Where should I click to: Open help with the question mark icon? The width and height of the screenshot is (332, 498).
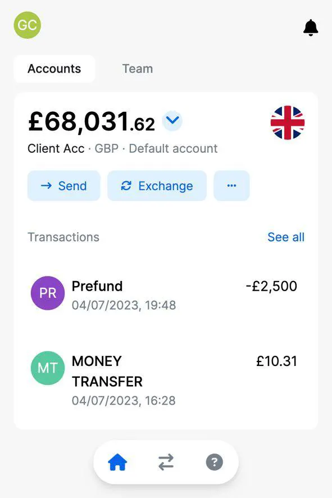click(215, 462)
